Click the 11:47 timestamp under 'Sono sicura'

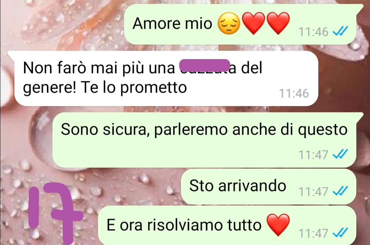tap(313, 155)
